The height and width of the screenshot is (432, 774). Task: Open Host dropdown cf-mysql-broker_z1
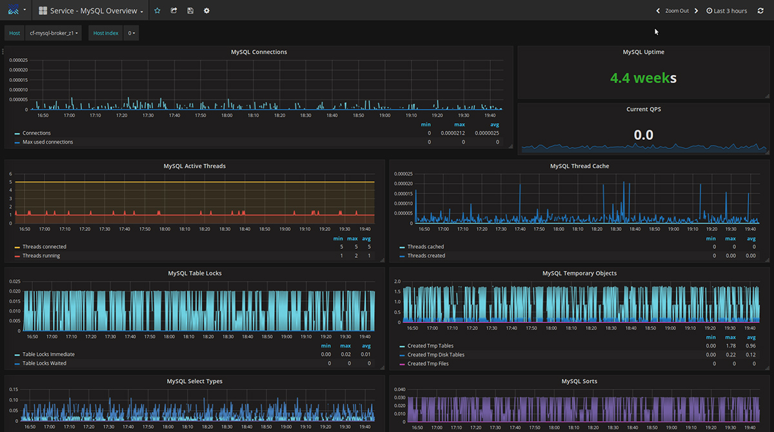pyautogui.click(x=54, y=33)
